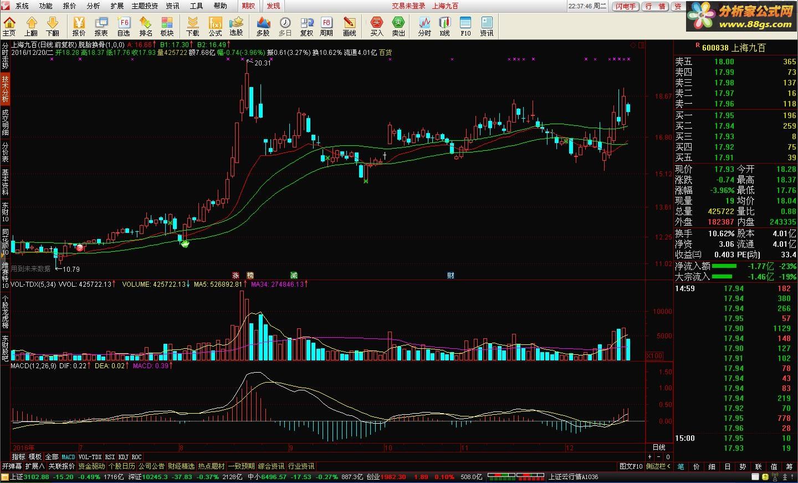The image size is (798, 483).
Task: Select the 个股龙虎榜 sidebar tab
Action: [x=5, y=312]
